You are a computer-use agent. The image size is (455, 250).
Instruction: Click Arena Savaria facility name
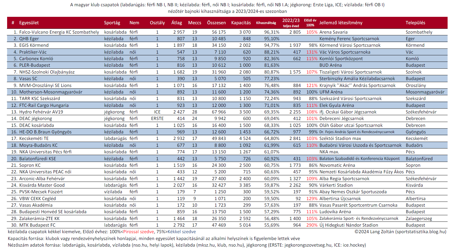[333, 32]
